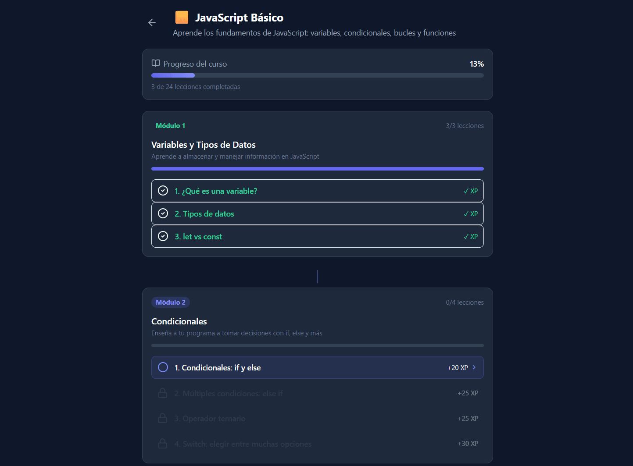Select the Módulo 1 label
This screenshot has height=466, width=633.
[x=170, y=126]
